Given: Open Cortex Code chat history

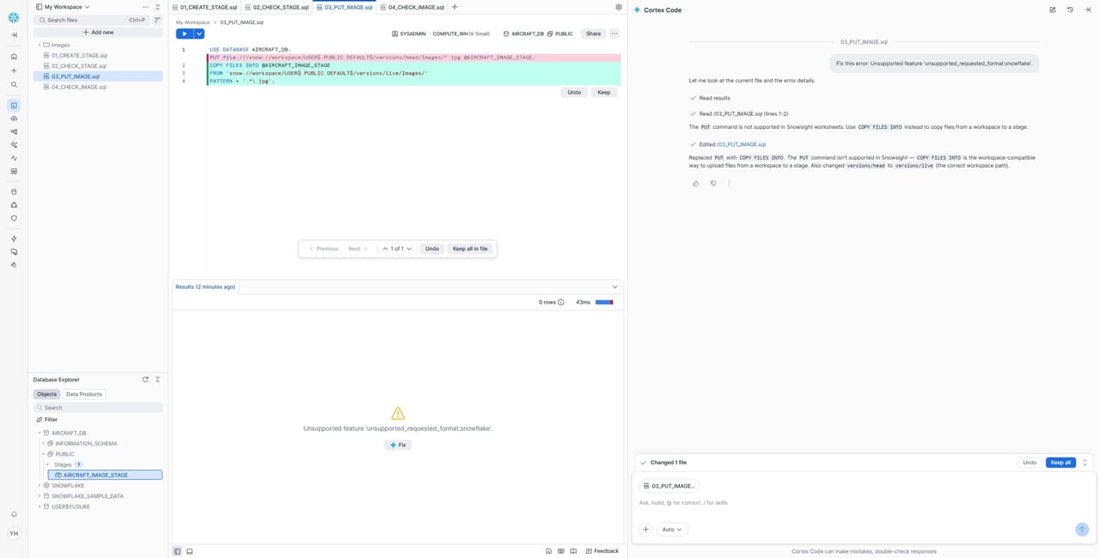Looking at the screenshot, I should 1070,9.
